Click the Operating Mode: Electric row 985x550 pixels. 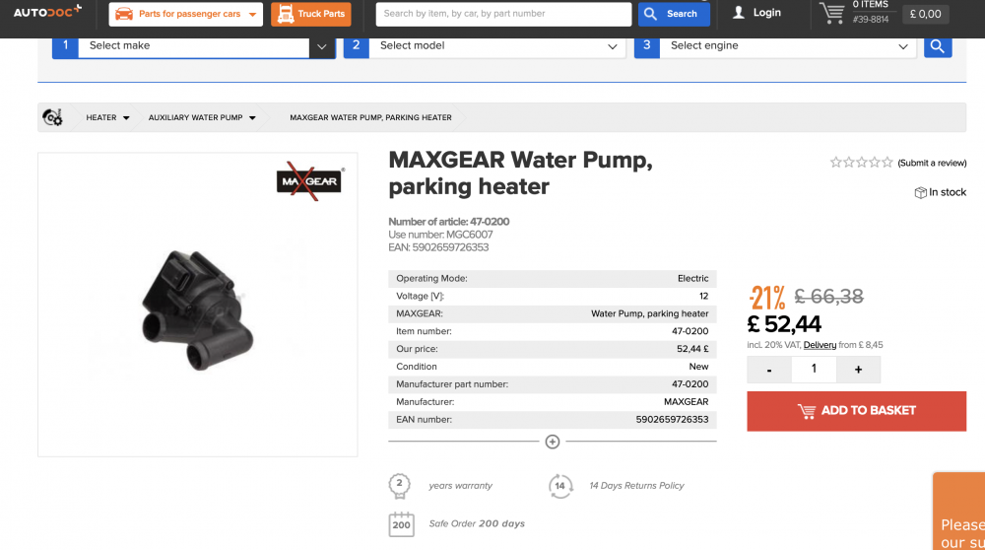click(x=553, y=279)
